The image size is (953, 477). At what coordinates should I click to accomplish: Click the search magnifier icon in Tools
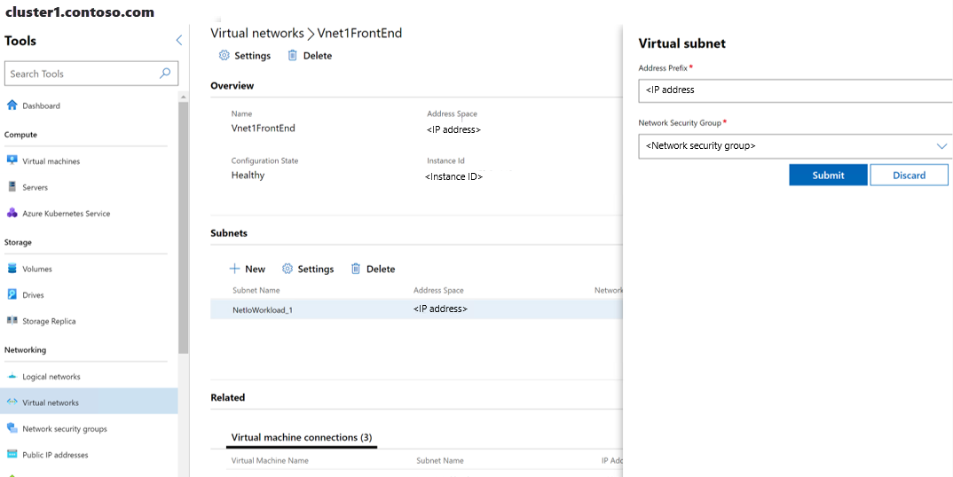[x=165, y=74]
